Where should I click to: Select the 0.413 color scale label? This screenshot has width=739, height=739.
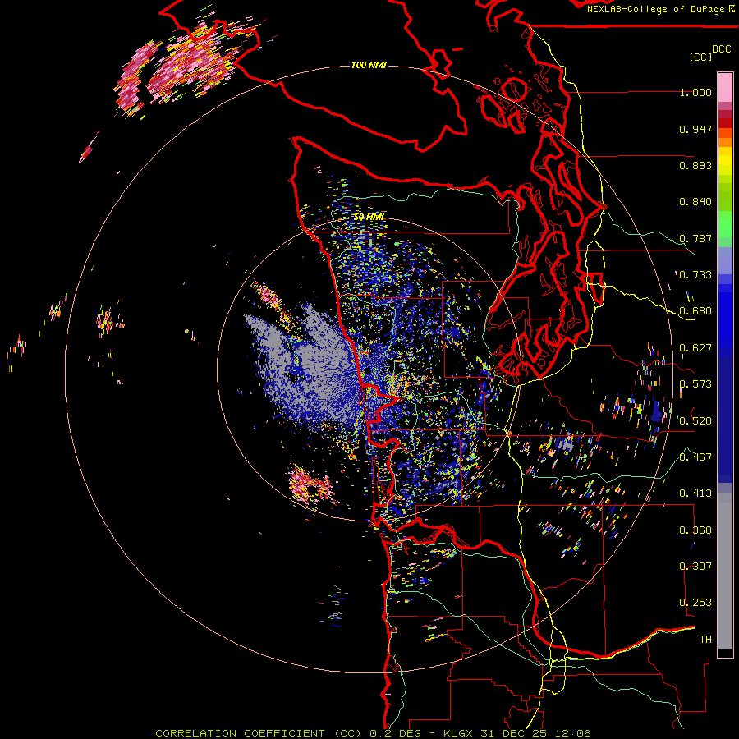pos(695,493)
